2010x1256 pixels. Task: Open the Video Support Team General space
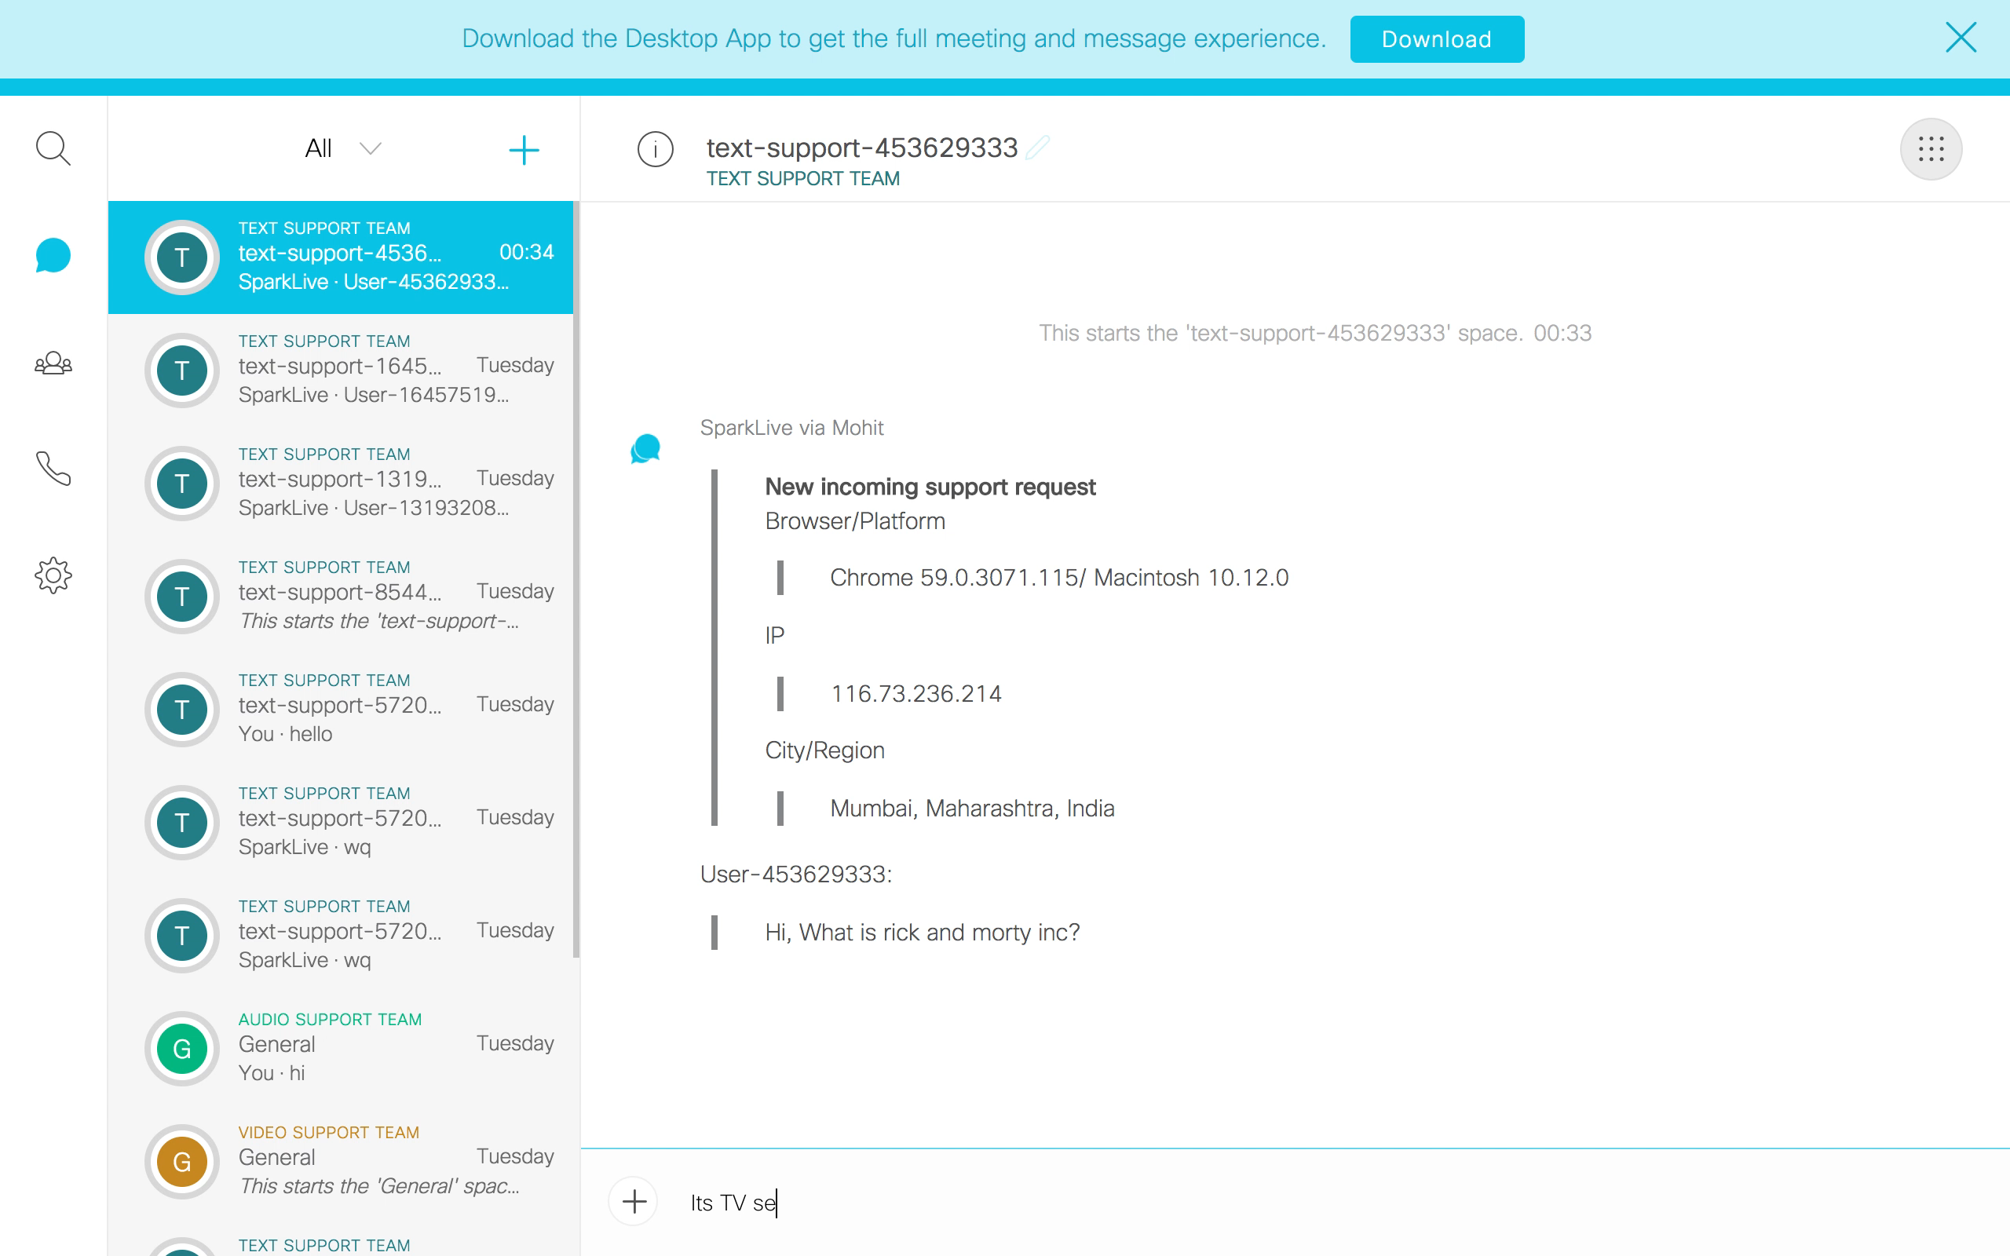(x=341, y=1161)
